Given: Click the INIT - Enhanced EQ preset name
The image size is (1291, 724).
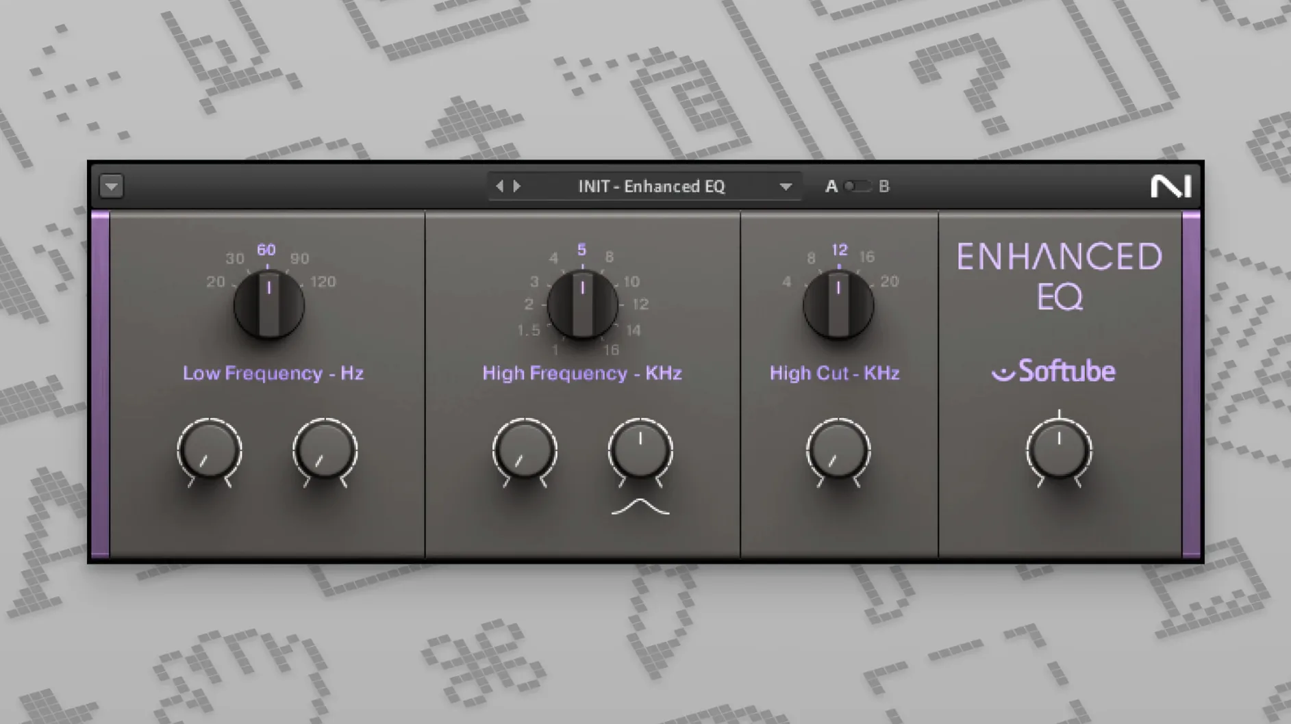Looking at the screenshot, I should [651, 187].
